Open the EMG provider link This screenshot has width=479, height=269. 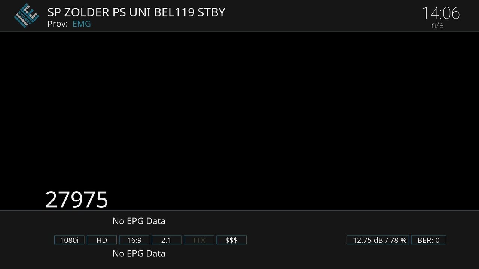(82, 24)
